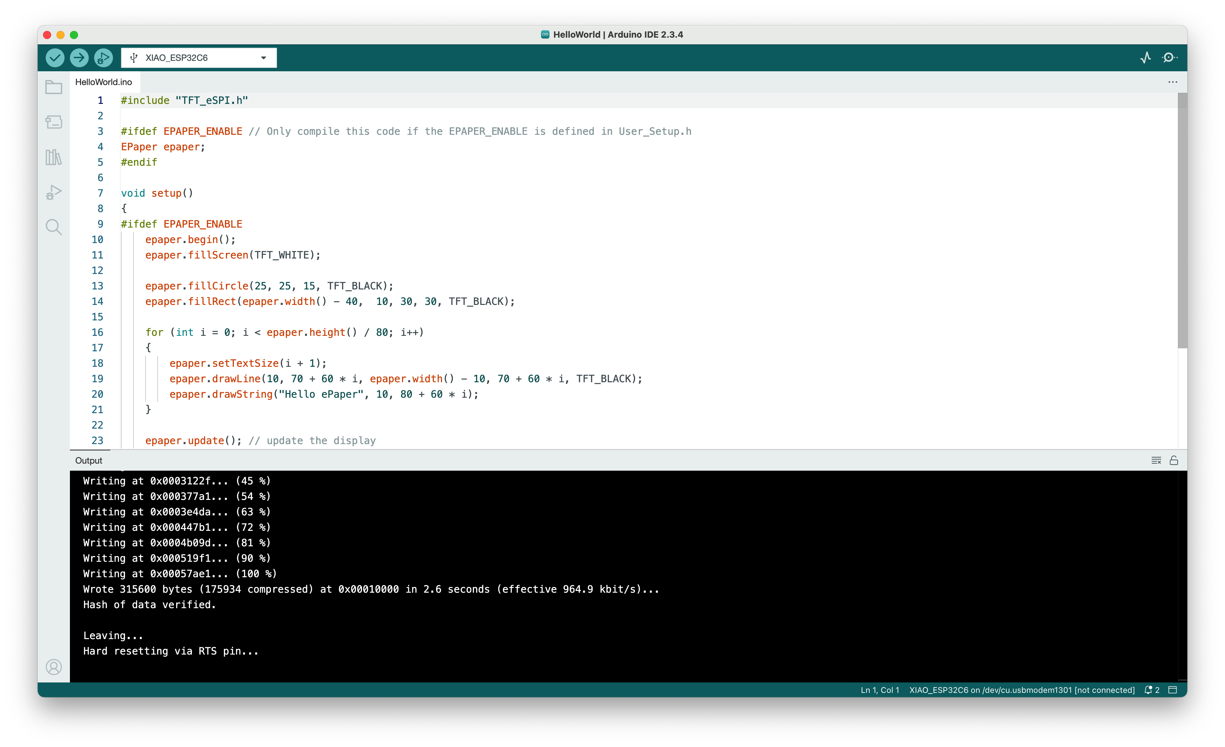Open notifications bell in status bar
1225x747 pixels.
pyautogui.click(x=1151, y=690)
